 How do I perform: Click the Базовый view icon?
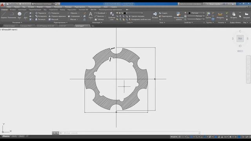point(247,15)
